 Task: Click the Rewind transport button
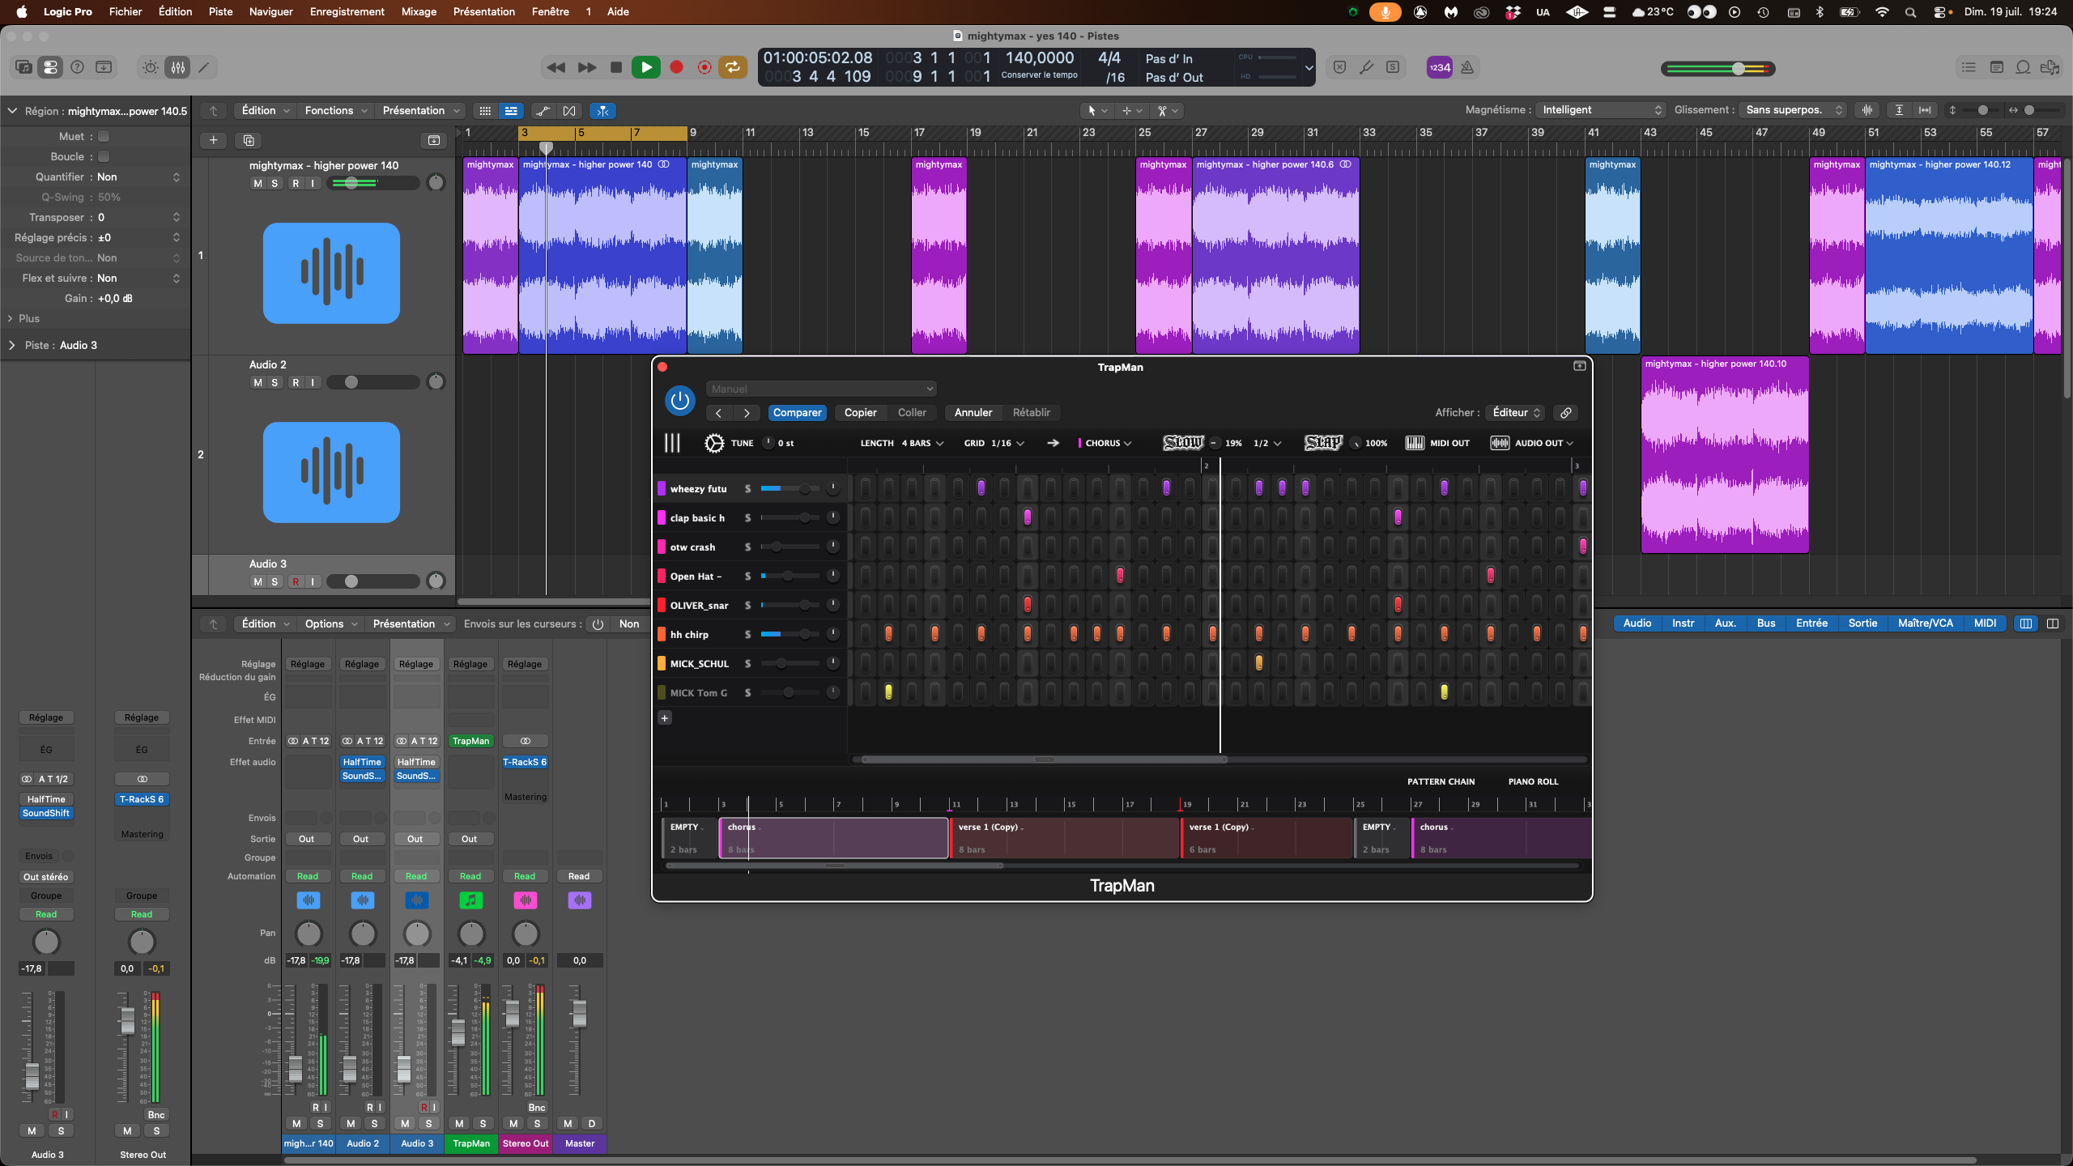[x=555, y=67]
